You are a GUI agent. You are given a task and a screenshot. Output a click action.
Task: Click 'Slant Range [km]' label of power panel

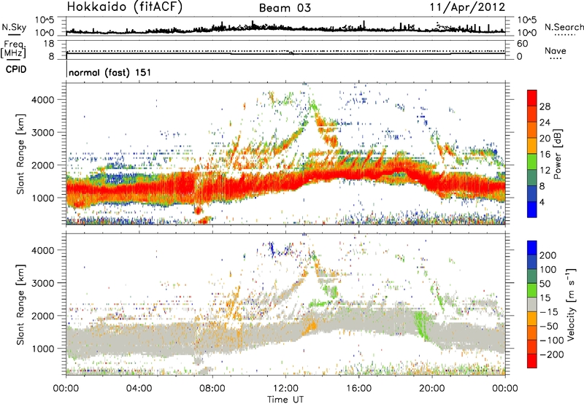pos(20,154)
